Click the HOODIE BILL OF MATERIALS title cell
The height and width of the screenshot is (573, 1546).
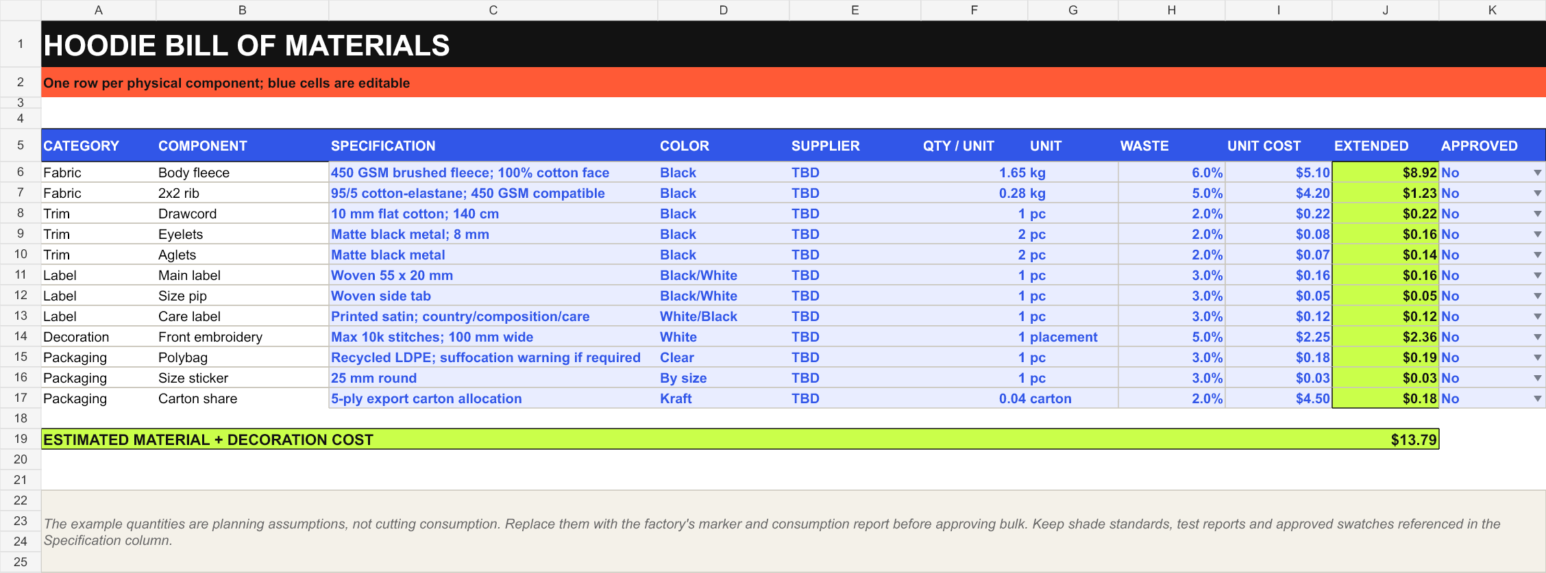point(794,44)
